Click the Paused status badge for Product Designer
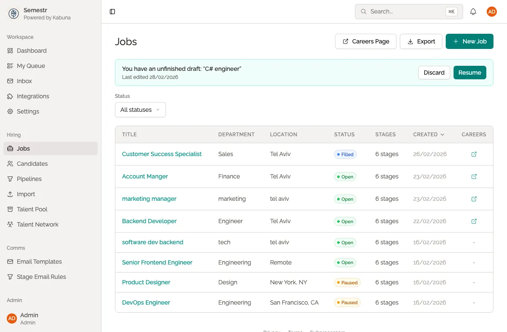The width and height of the screenshot is (507, 332). 347,282
